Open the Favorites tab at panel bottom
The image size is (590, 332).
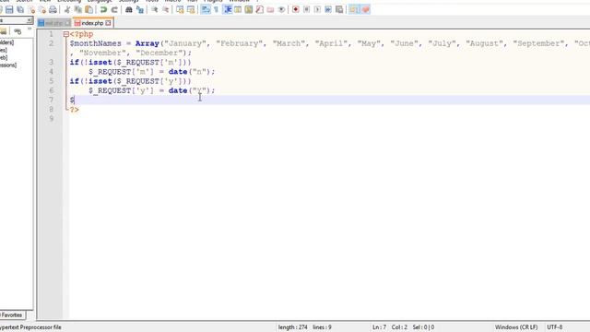[12, 315]
